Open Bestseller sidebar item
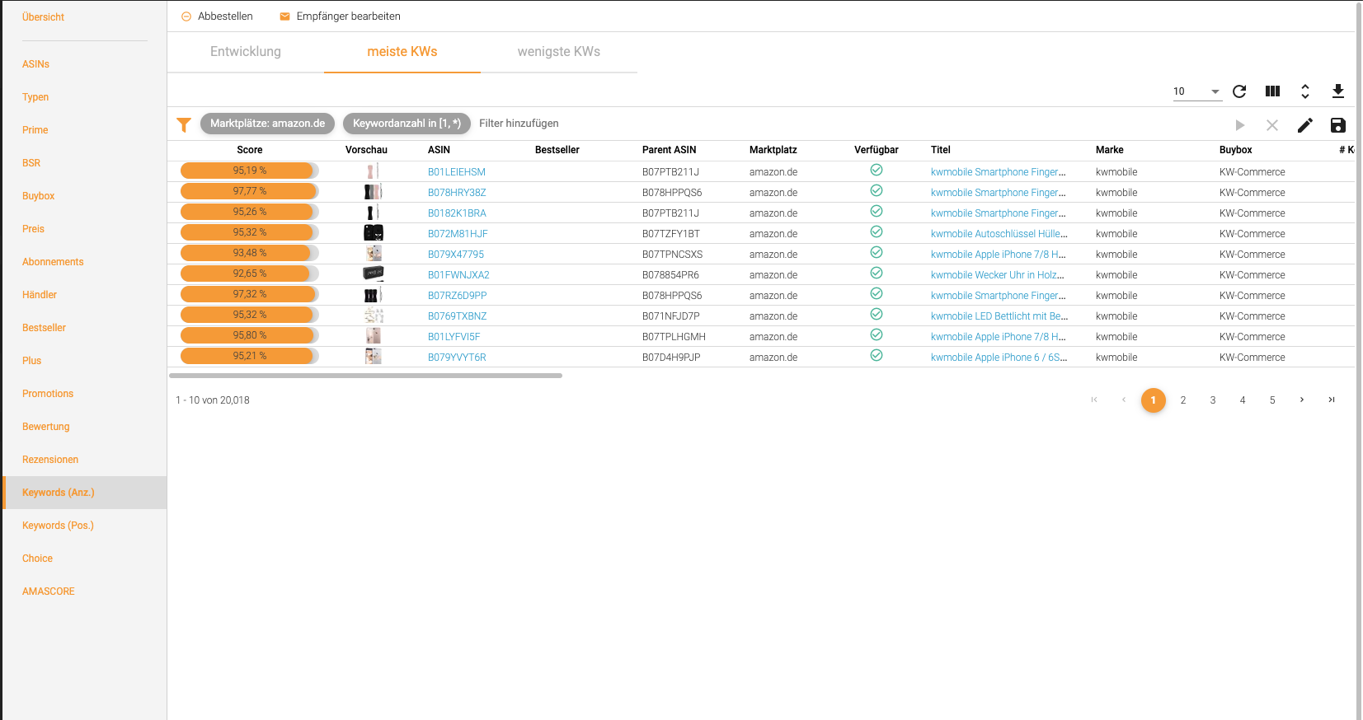Image resolution: width=1363 pixels, height=720 pixels. pos(44,328)
